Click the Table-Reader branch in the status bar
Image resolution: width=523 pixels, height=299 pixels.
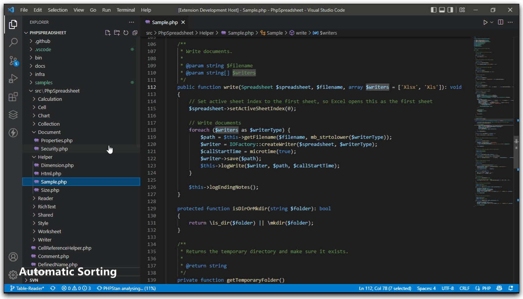(x=27, y=288)
